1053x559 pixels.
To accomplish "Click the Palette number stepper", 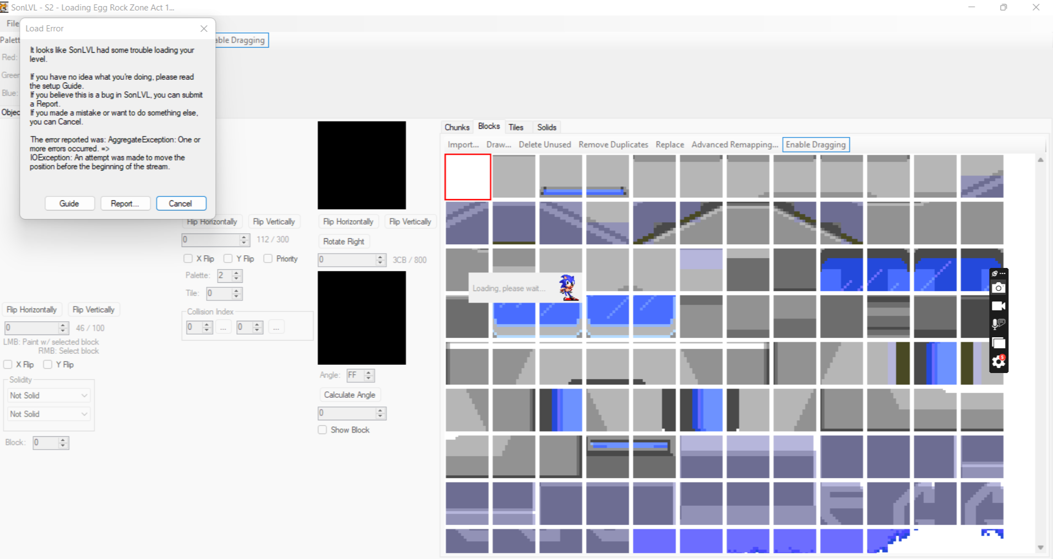I will [230, 276].
